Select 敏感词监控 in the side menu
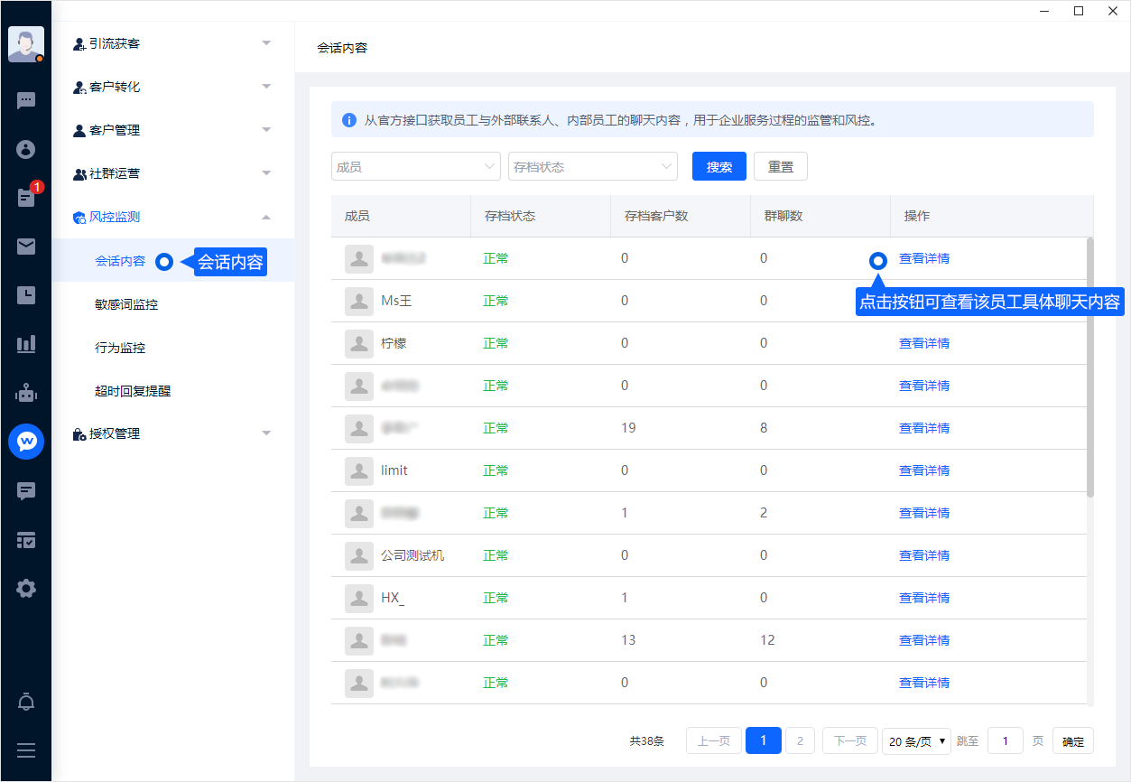Screen dimensions: 1131x782 tap(126, 305)
